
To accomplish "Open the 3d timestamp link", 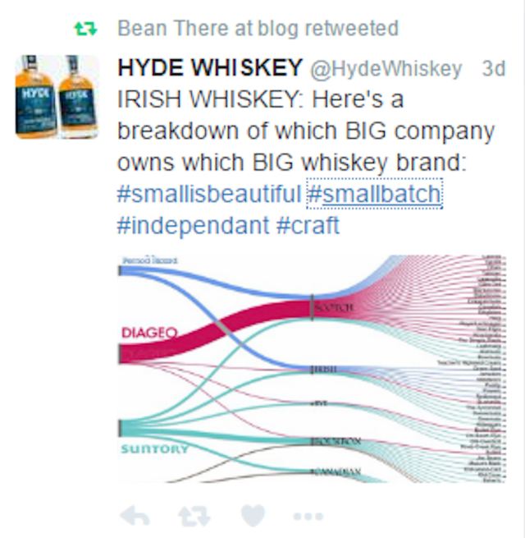I will tap(494, 68).
